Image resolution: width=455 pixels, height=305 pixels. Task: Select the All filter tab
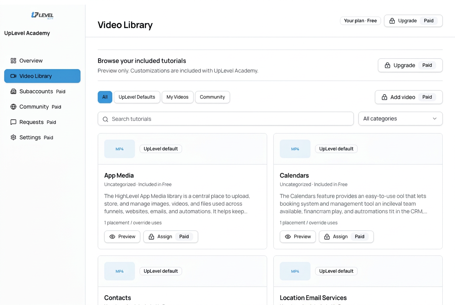[x=105, y=97]
